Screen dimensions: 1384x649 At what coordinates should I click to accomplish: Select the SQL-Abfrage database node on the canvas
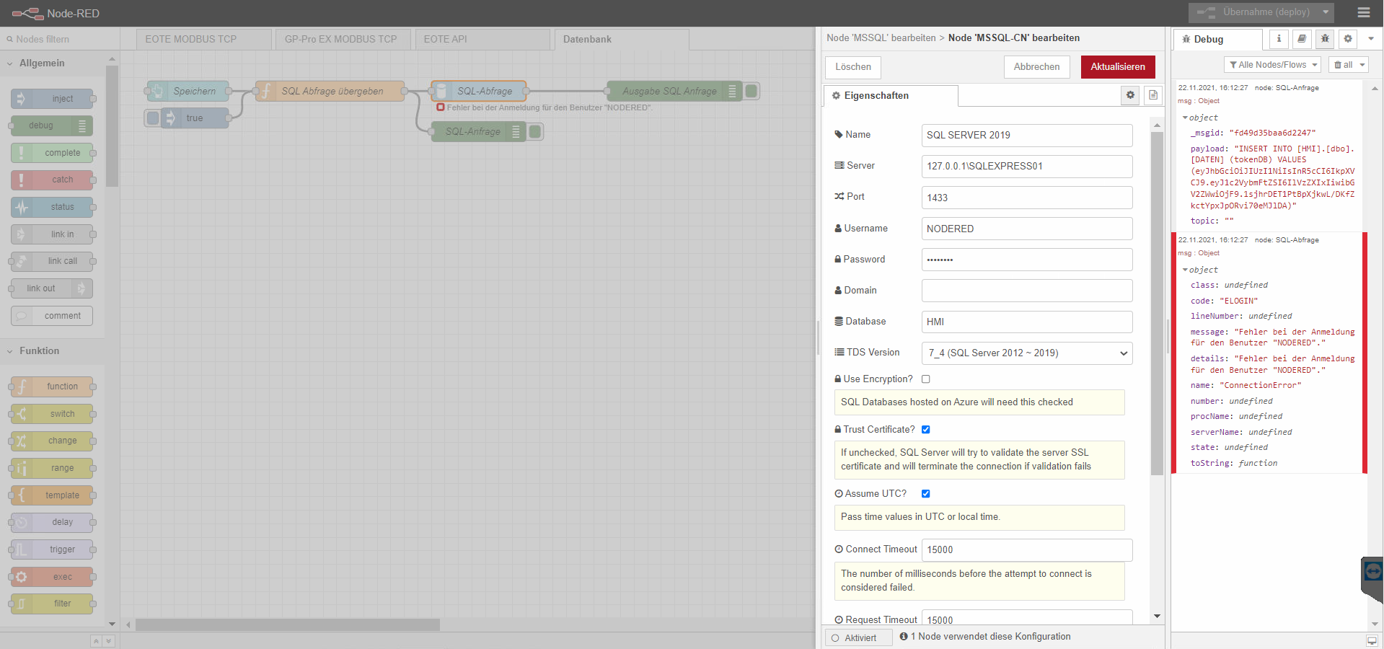click(x=479, y=91)
